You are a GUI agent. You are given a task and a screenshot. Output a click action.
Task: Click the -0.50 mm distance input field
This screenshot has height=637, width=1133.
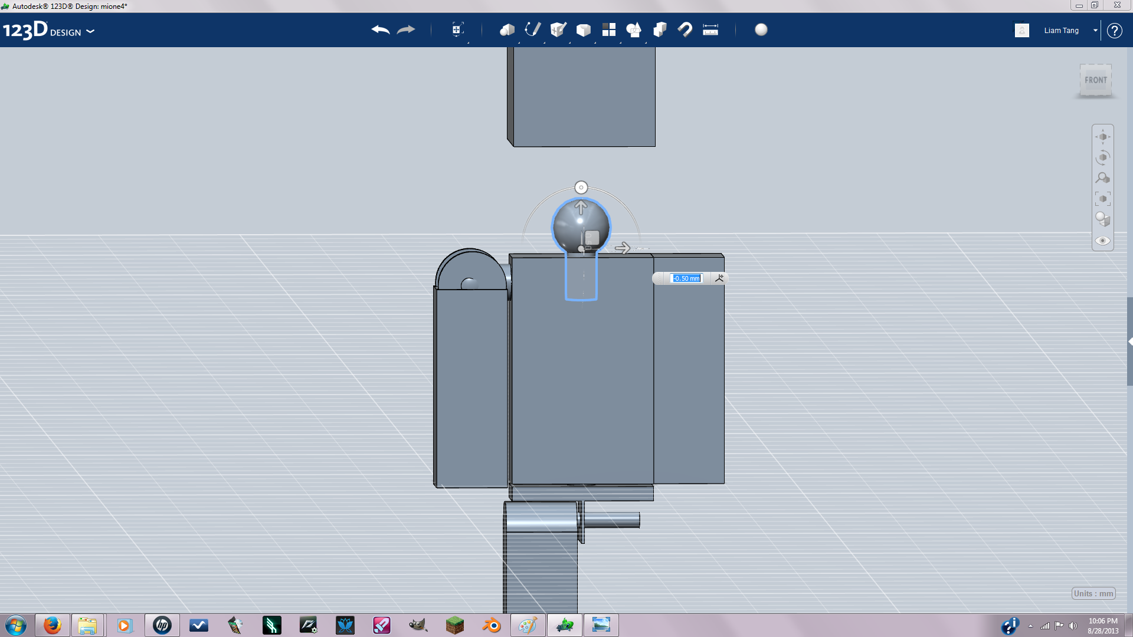[686, 278]
